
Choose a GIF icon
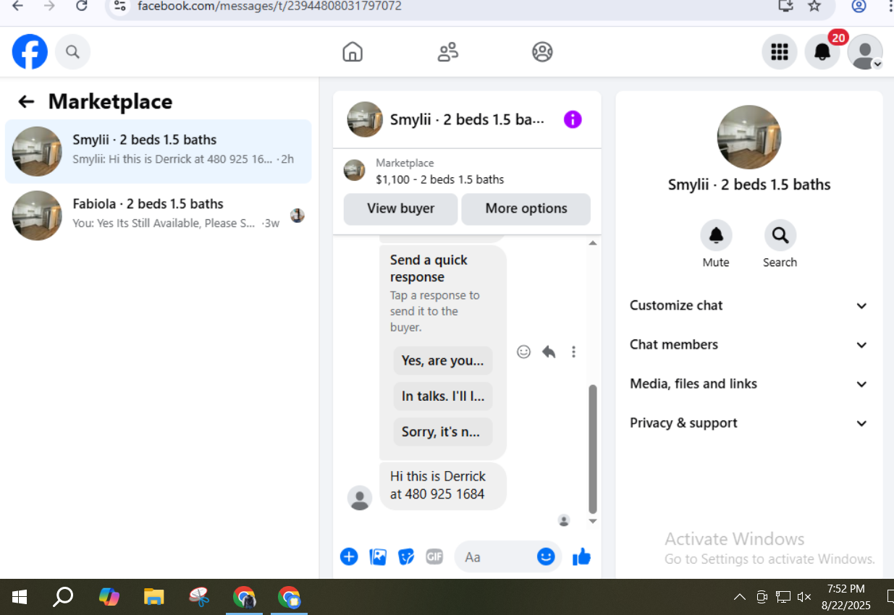(x=434, y=556)
